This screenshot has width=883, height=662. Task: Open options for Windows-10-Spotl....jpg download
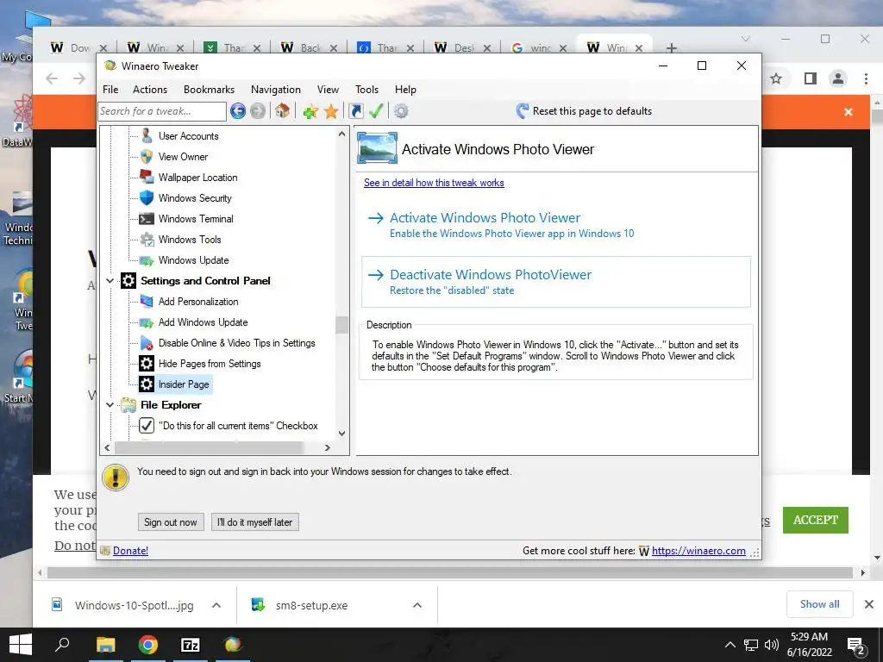click(216, 605)
